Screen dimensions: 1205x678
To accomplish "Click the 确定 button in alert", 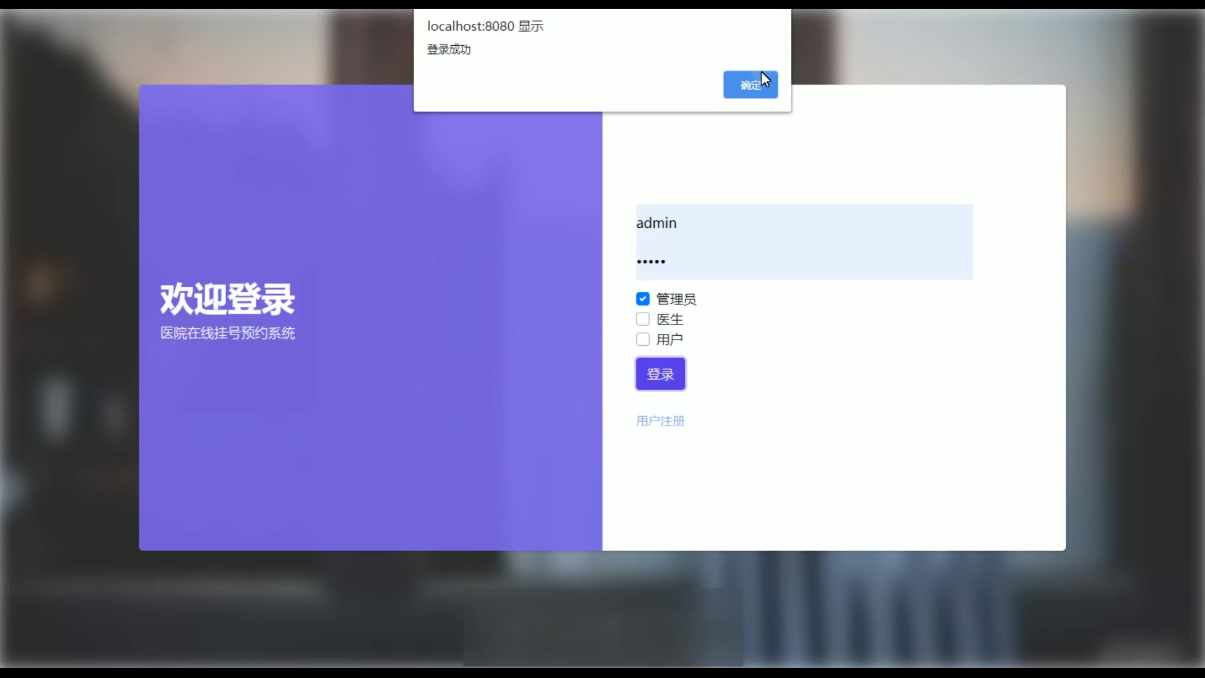I will click(x=750, y=85).
